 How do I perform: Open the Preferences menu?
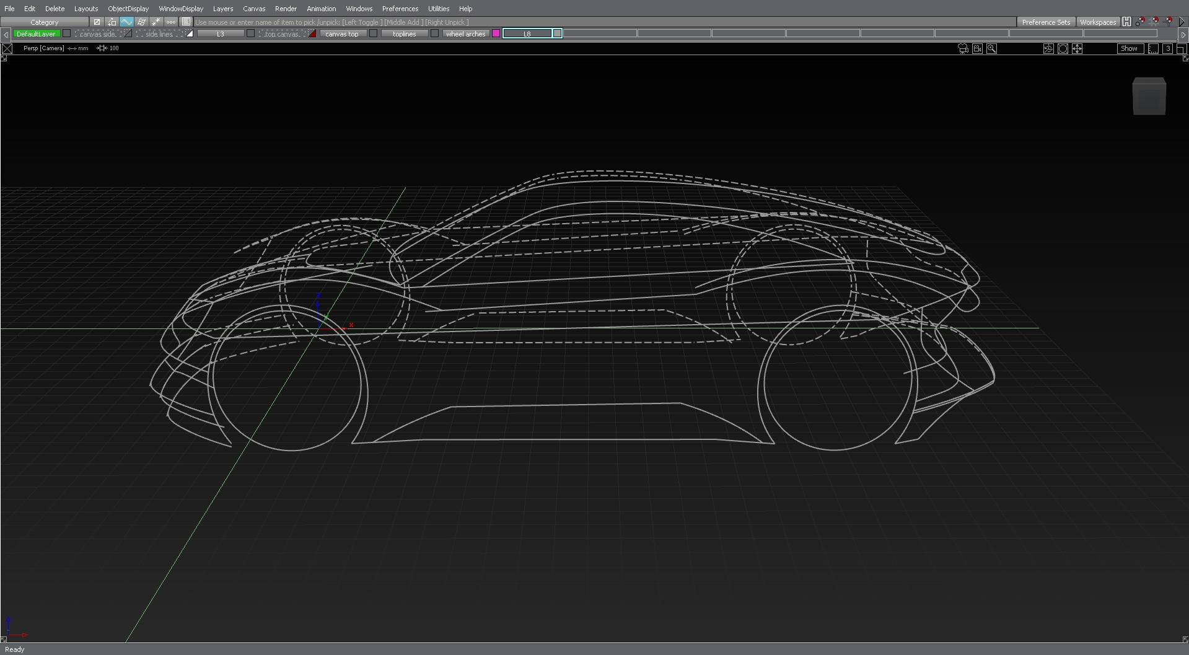point(400,8)
